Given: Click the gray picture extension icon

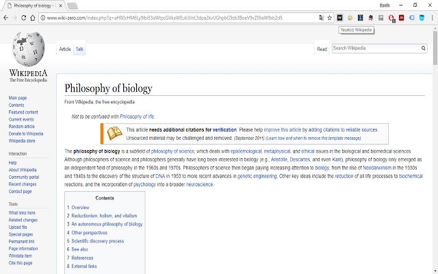Looking at the screenshot, I should (381, 18).
